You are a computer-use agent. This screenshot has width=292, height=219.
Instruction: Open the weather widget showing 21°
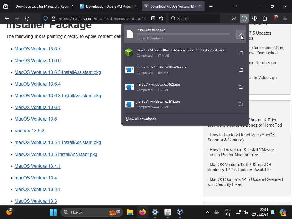click(10, 212)
